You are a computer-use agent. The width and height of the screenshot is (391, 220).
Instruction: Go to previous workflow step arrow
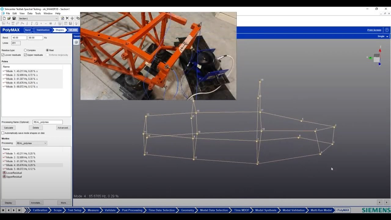(9, 210)
